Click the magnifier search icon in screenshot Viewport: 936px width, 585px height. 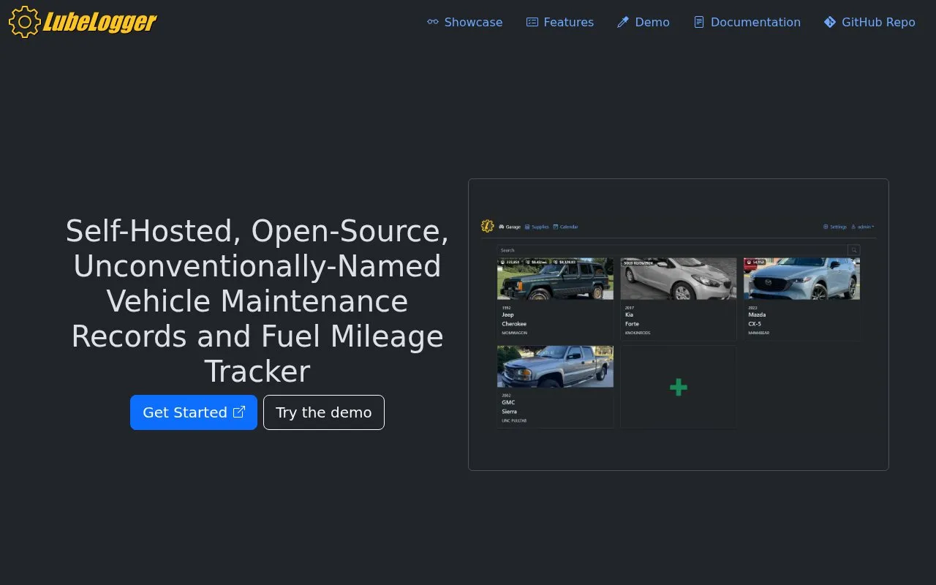point(854,250)
